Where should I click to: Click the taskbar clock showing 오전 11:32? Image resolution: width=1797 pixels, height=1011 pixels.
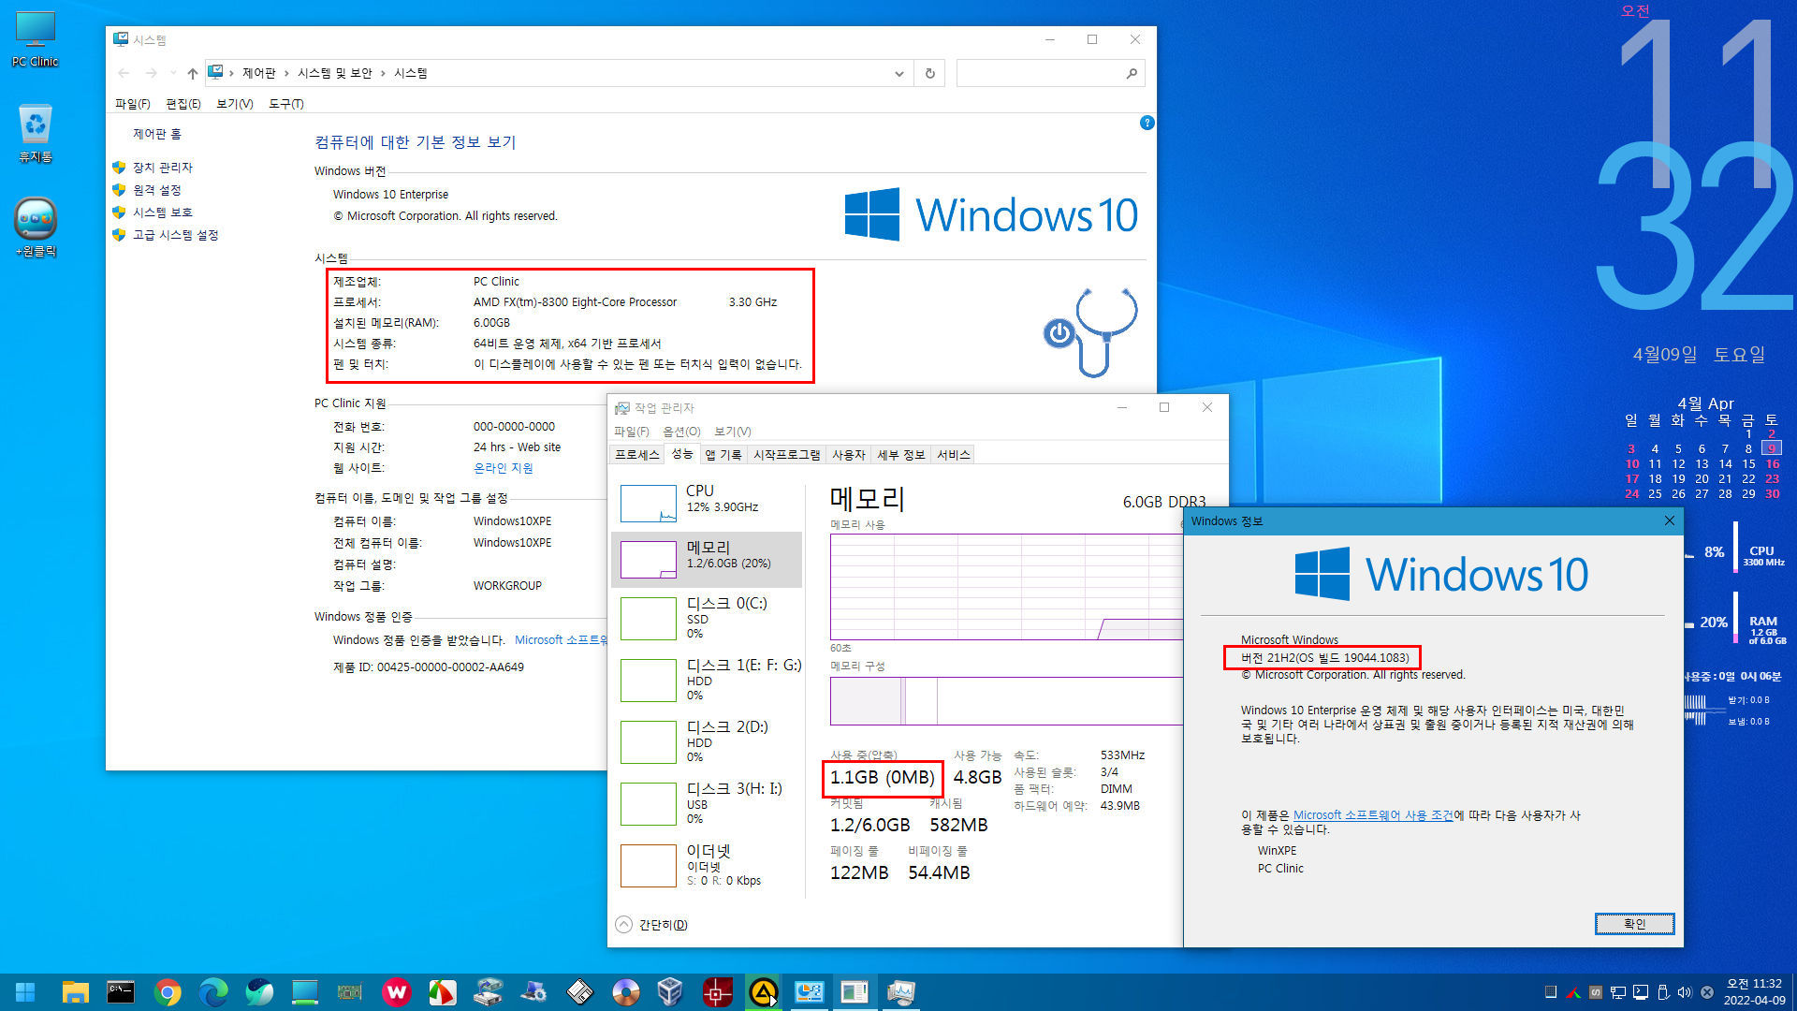click(x=1754, y=992)
